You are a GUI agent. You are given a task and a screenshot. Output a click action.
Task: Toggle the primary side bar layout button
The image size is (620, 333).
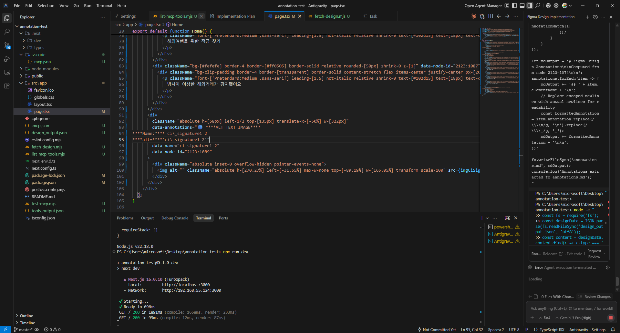pos(514,5)
